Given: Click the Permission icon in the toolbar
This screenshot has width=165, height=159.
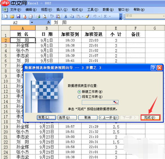Looking at the screenshot, I should (24, 16).
